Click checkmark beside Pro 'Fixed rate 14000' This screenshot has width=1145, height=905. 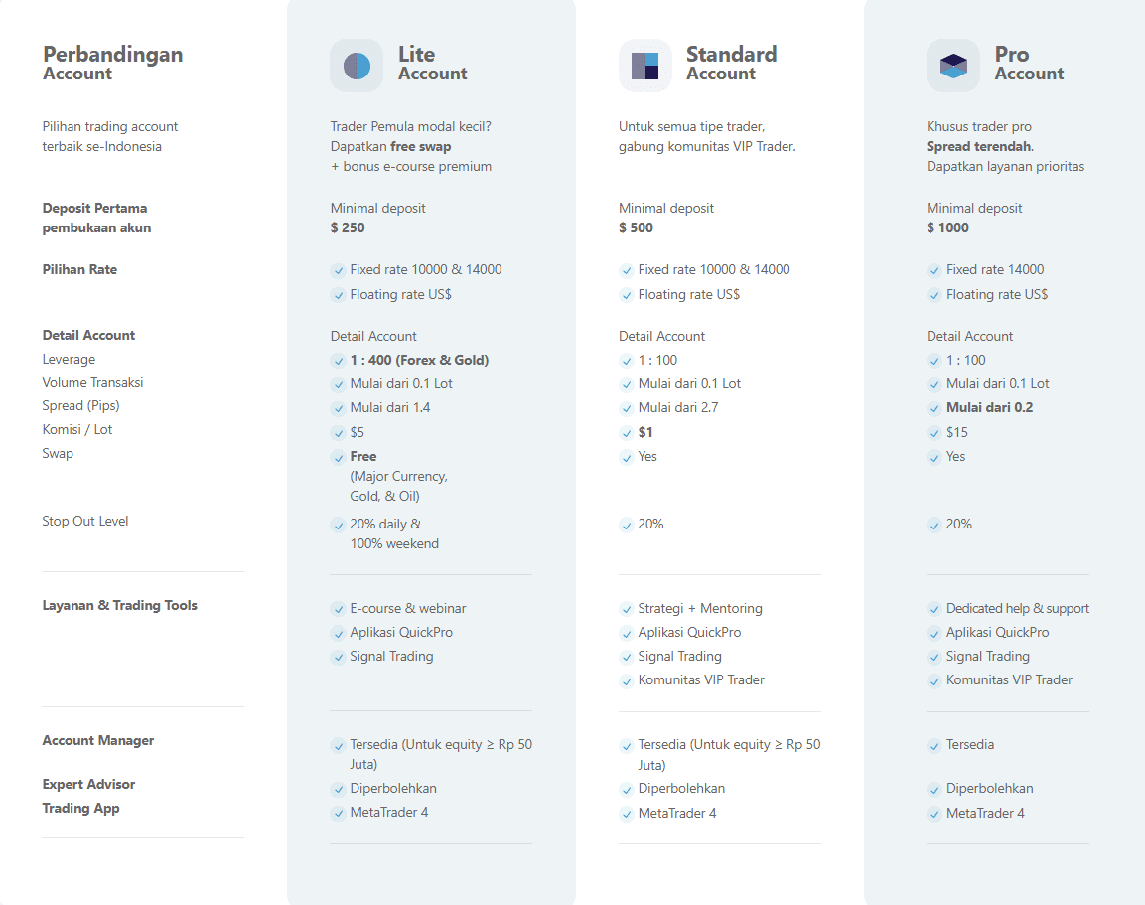pos(933,271)
